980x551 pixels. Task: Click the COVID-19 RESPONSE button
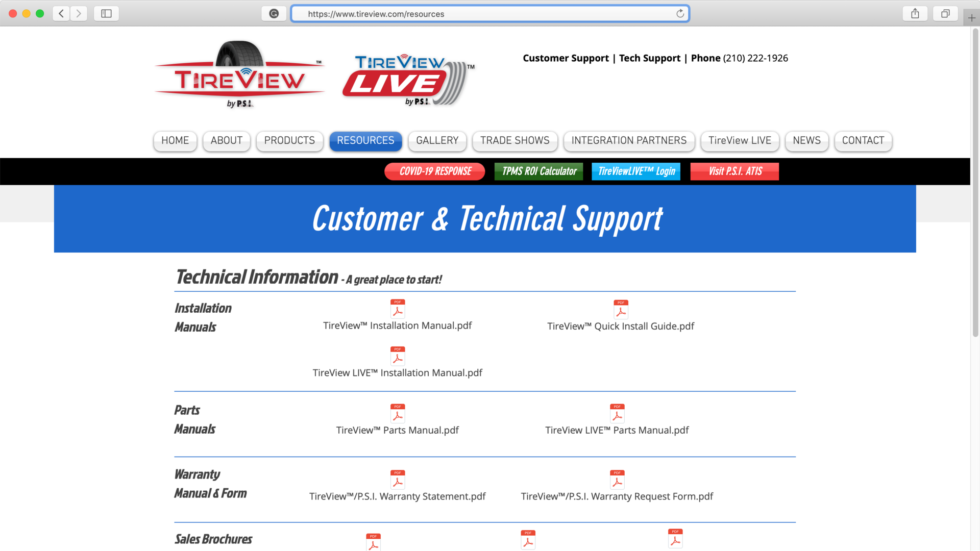[x=435, y=171]
